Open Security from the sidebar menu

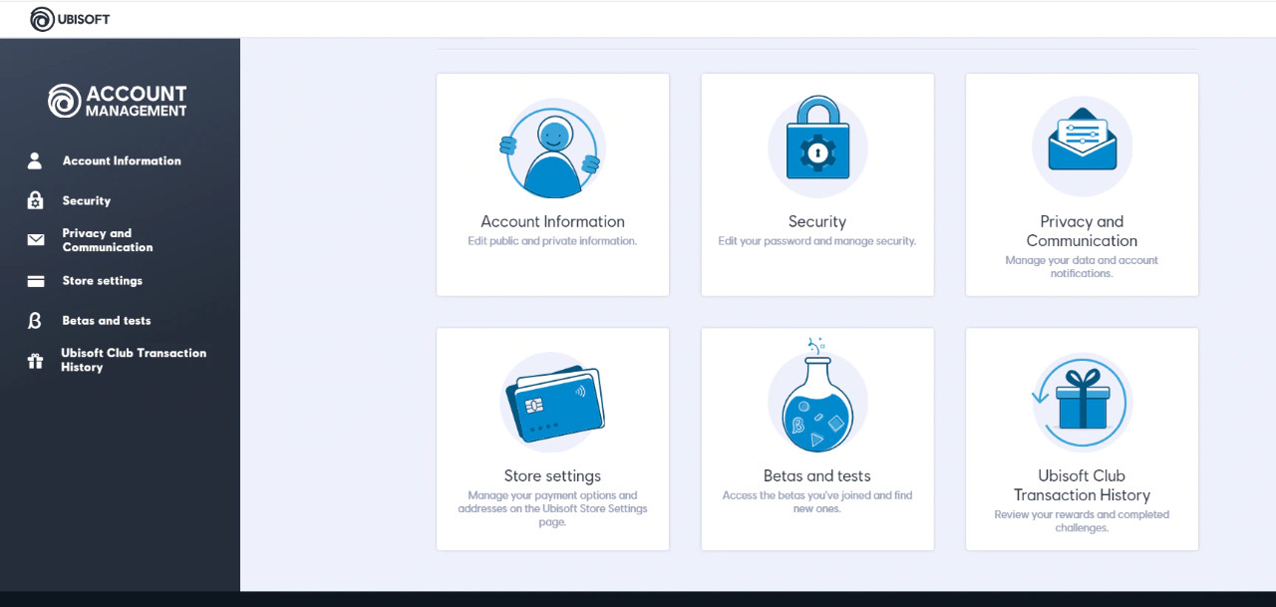(x=87, y=200)
